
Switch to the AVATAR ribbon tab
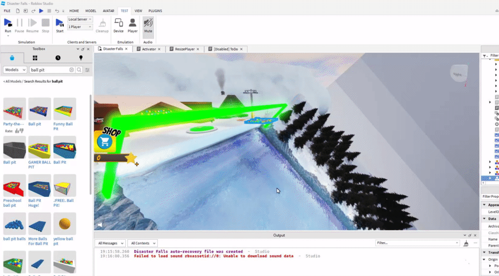108,11
